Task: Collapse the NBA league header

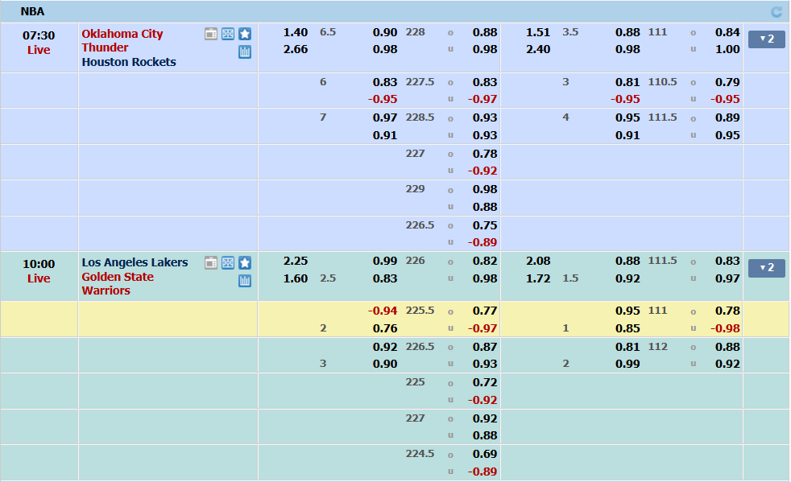Action: [x=33, y=11]
